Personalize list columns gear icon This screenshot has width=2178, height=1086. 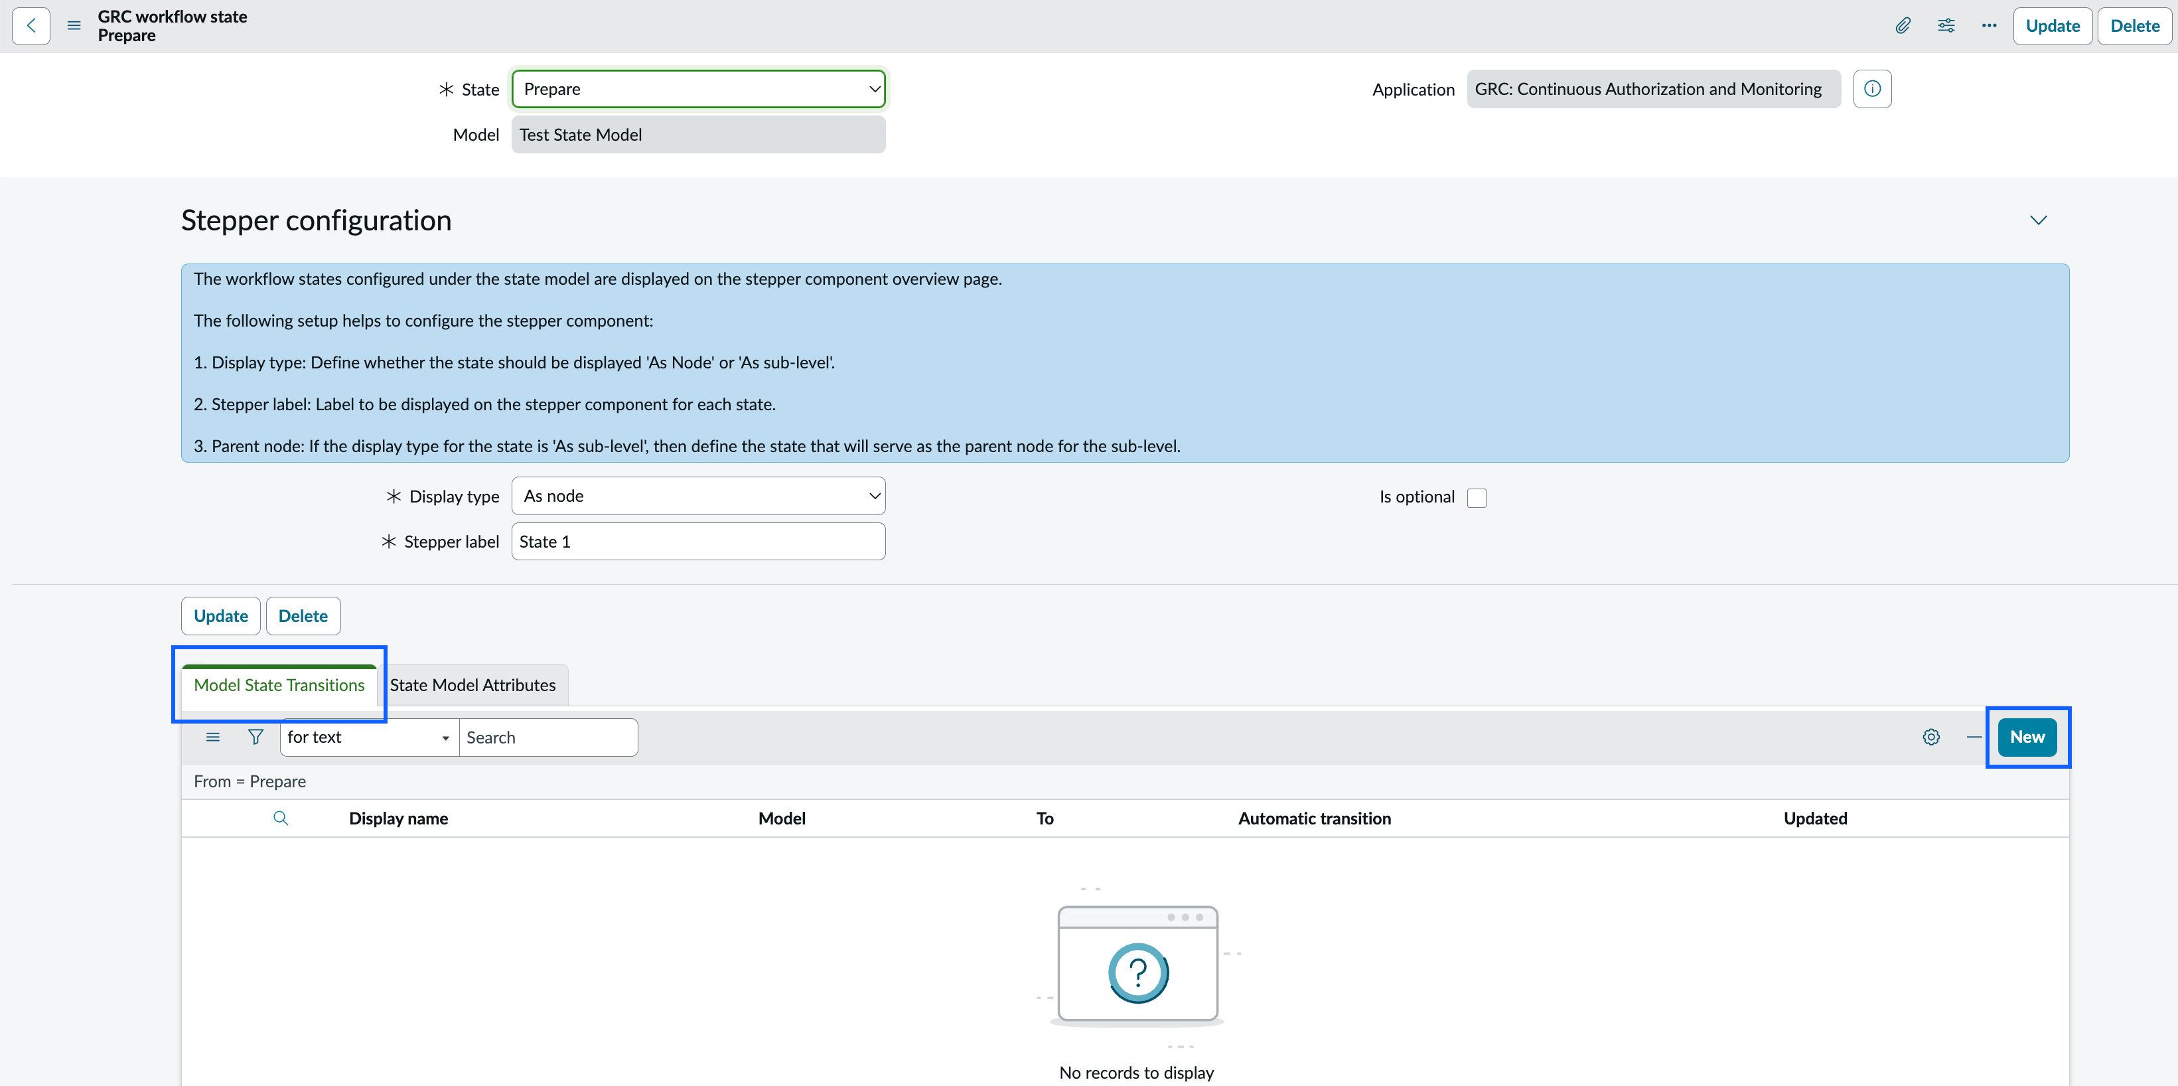pos(1931,737)
